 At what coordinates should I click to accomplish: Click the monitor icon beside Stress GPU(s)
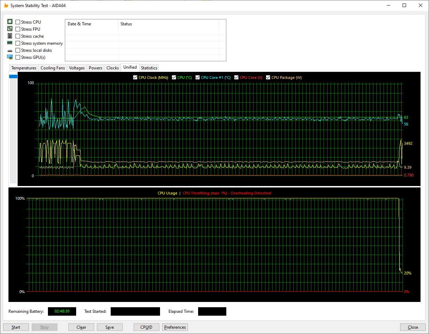(10, 57)
